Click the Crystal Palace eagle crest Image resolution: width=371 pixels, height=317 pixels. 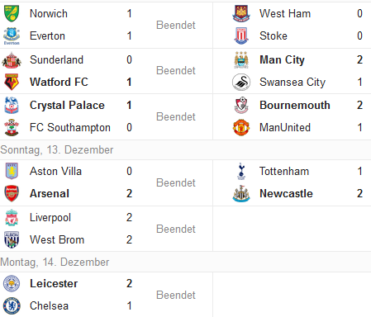(12, 105)
